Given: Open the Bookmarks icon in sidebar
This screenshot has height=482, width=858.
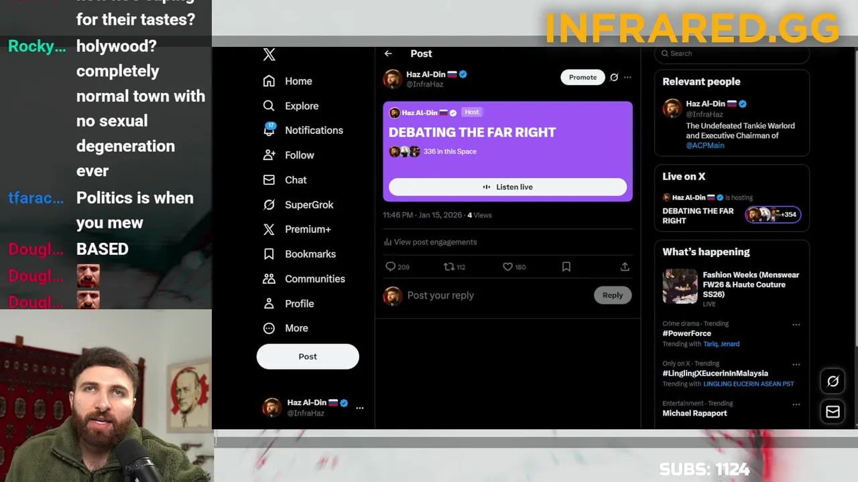Looking at the screenshot, I should [269, 254].
